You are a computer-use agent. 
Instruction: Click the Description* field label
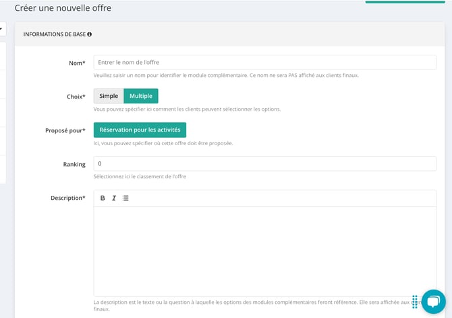point(68,198)
